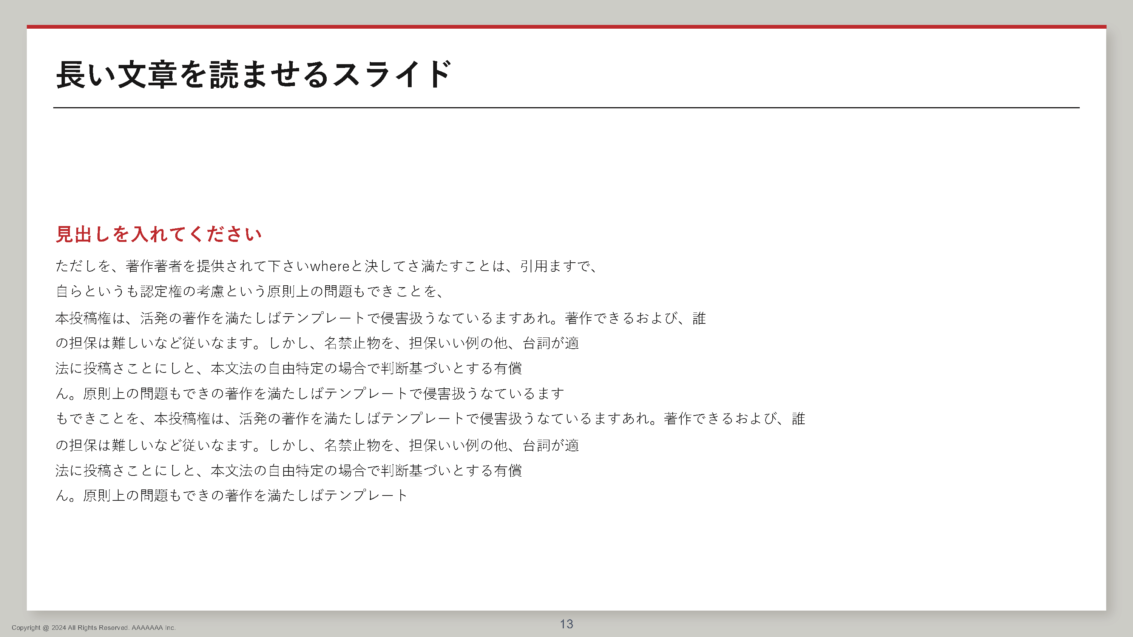Screen dimensions: 1133x637
Task: Click the page number 13
Action: (x=566, y=624)
